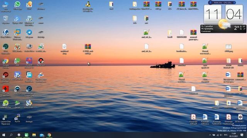Open the Adb shortcut icon
Screen dimensions: 247x138
[17, 62]
